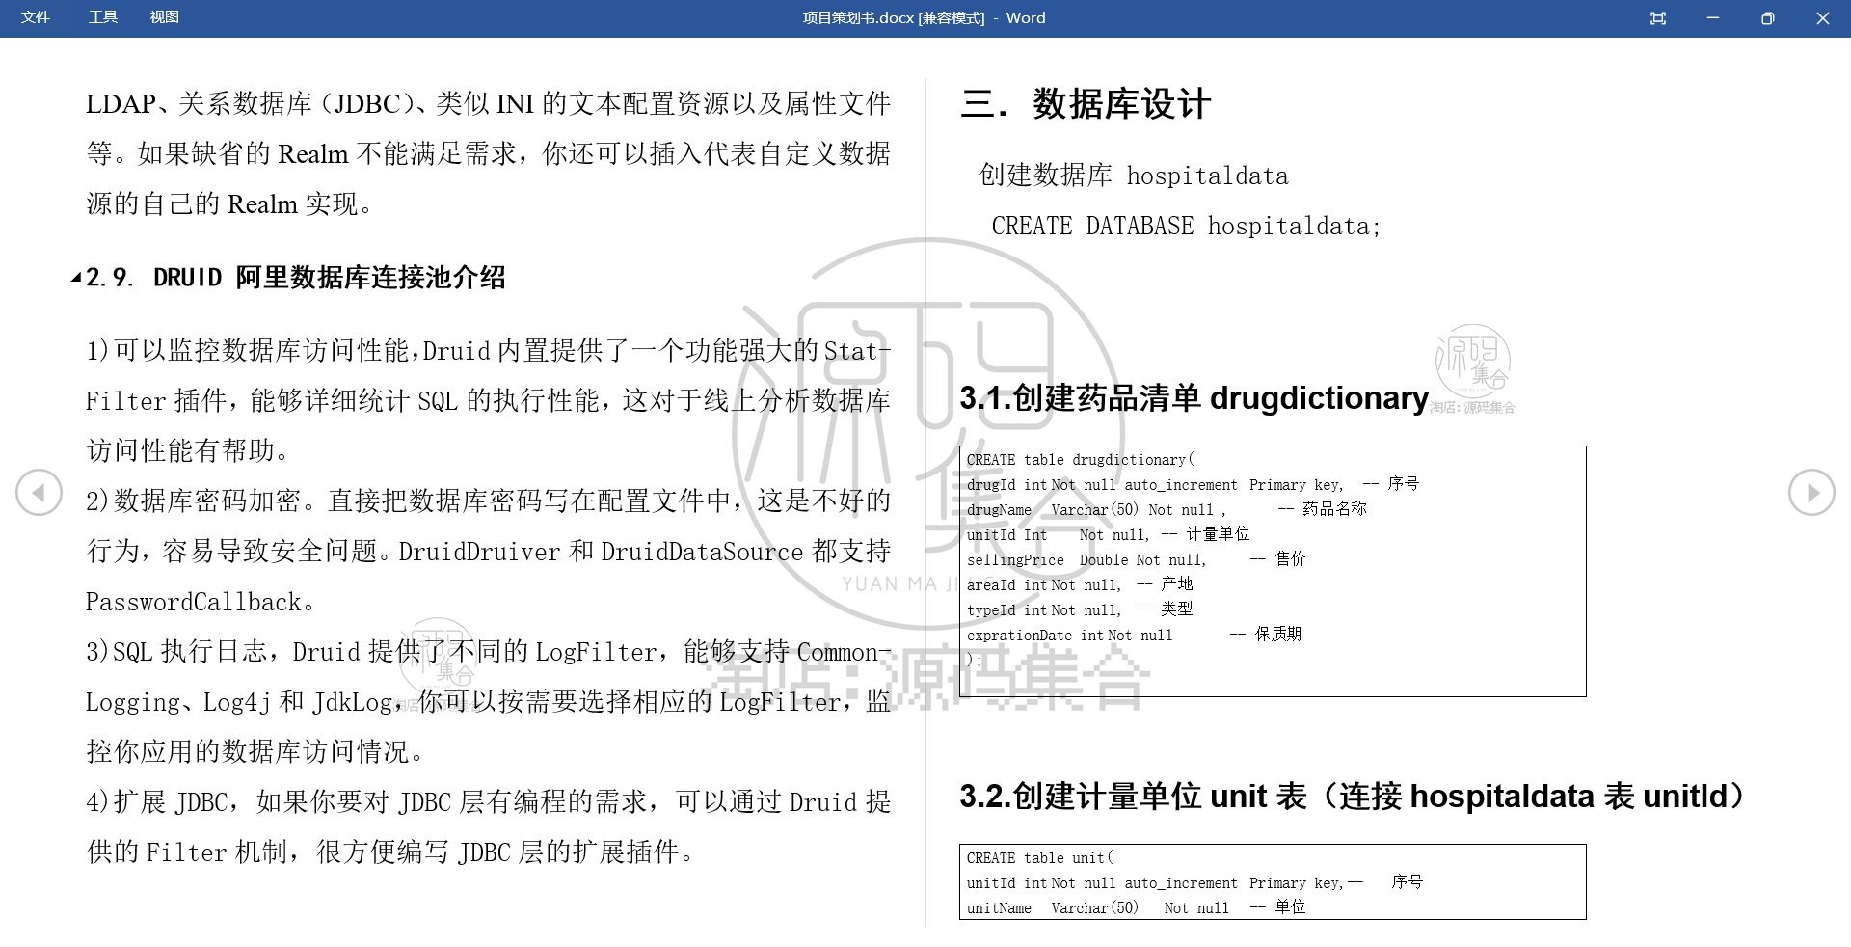
Task: Click paragraph starting 2)数据库密码加密
Action: coord(488,551)
